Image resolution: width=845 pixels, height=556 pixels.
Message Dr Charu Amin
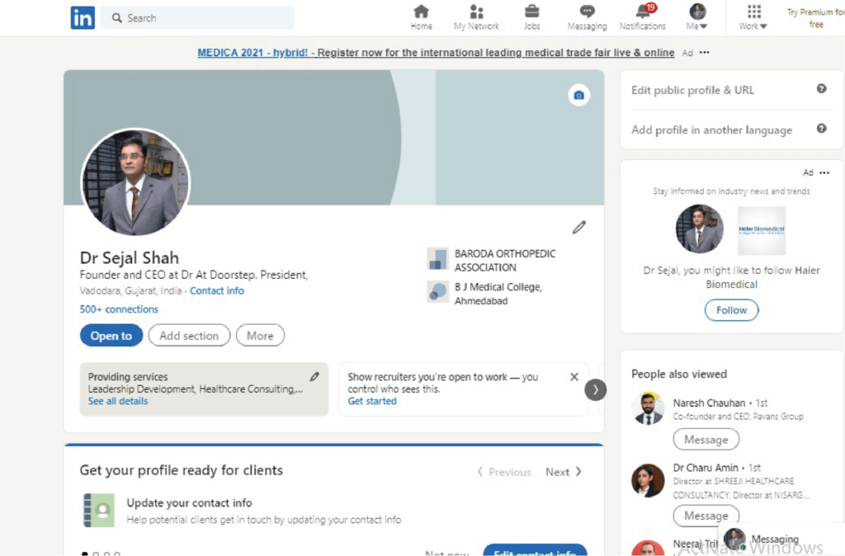coord(706,516)
